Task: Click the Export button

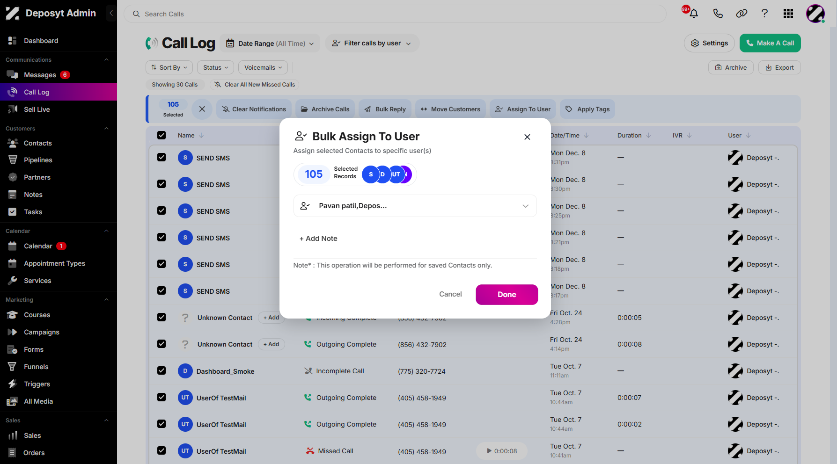Action: coord(779,67)
